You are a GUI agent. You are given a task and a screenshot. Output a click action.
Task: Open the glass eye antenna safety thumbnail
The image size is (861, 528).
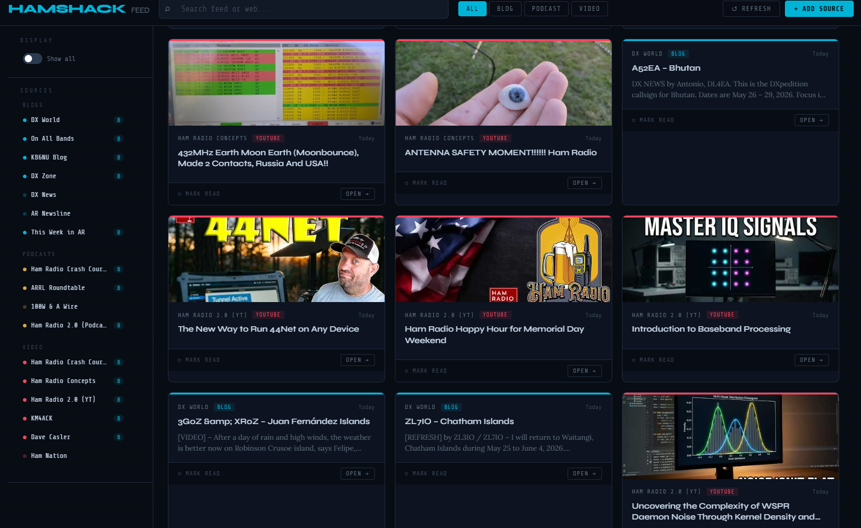tap(504, 83)
